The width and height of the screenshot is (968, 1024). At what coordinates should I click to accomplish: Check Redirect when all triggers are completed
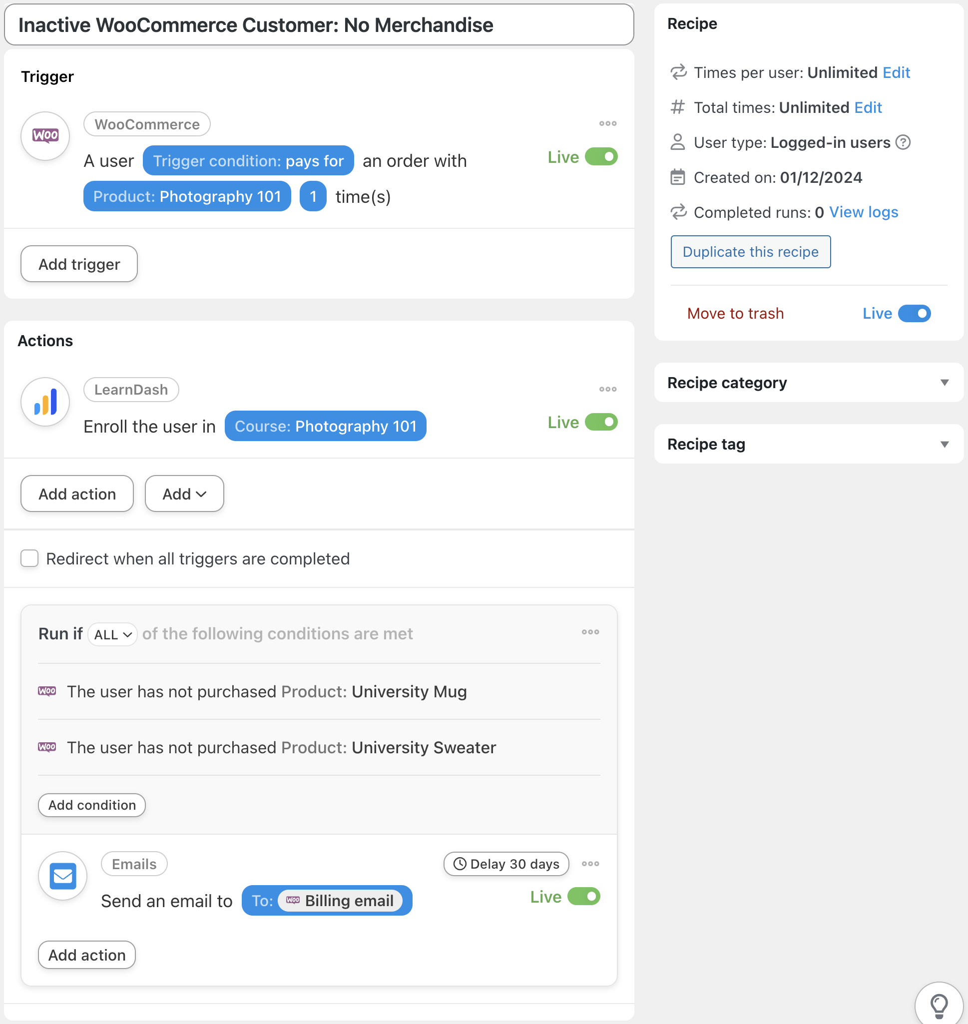click(30, 558)
